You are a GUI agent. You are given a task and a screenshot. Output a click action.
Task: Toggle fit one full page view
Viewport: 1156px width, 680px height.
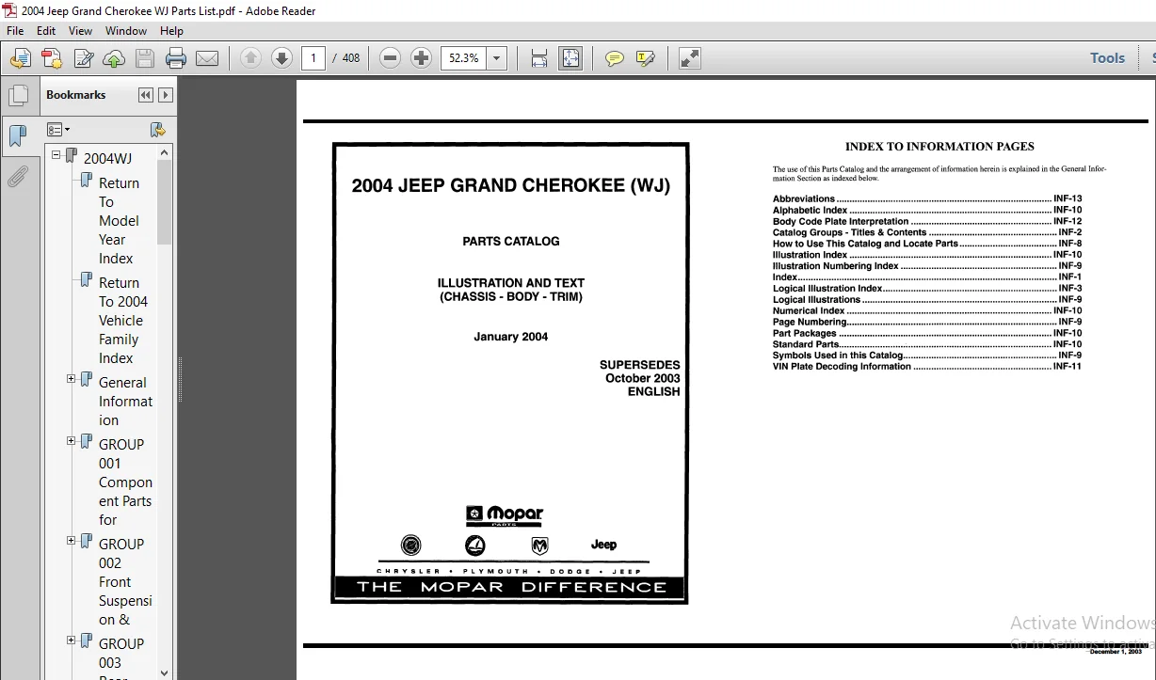570,58
